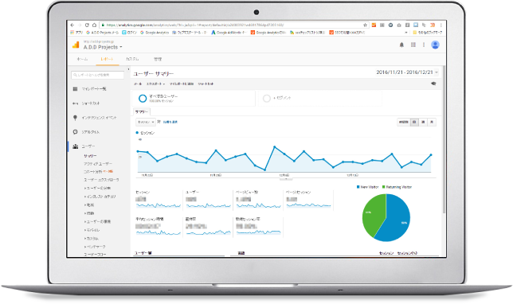Open the Analytics three-dot options menu
Image resolution: width=513 pixels, height=304 pixels.
pyautogui.click(x=424, y=45)
